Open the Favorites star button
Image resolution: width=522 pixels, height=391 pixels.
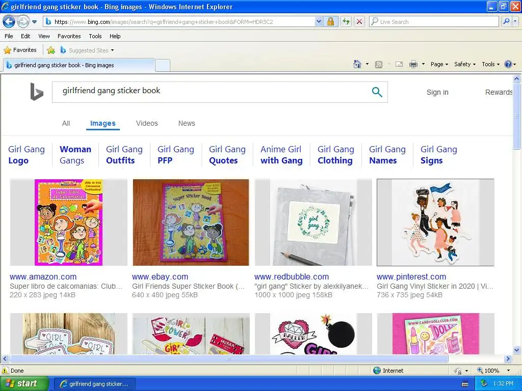point(20,50)
